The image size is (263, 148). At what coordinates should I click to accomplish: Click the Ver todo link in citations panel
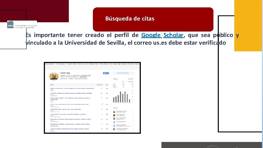[x=130, y=79]
